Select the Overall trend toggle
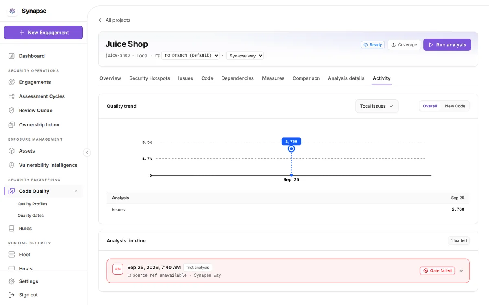The height and width of the screenshot is (305, 489). 430,106
